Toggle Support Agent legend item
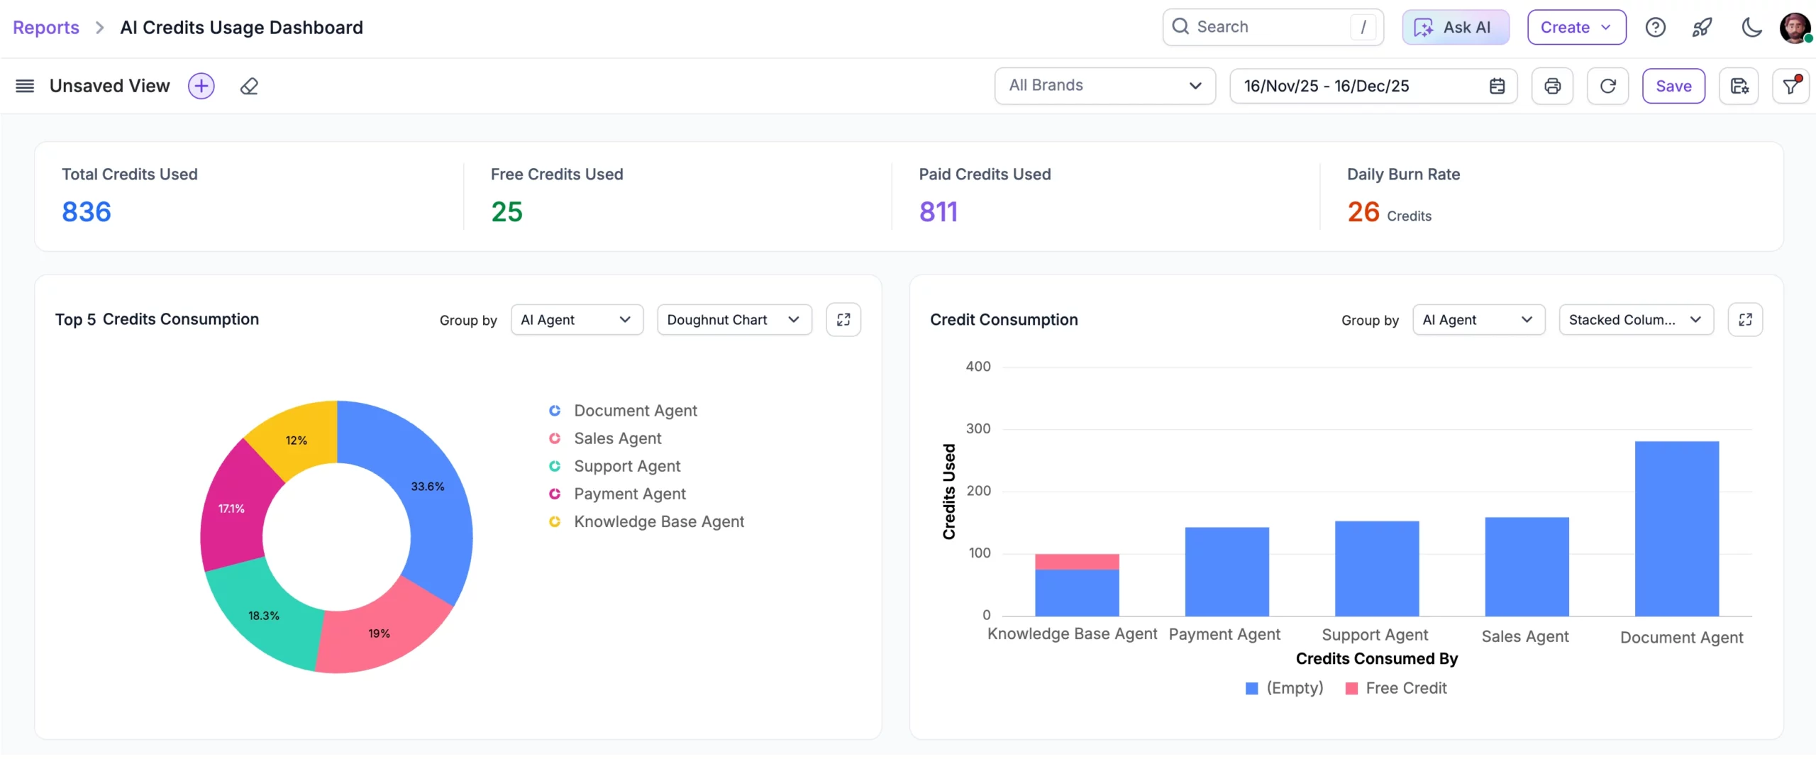This screenshot has height=759, width=1816. (614, 466)
